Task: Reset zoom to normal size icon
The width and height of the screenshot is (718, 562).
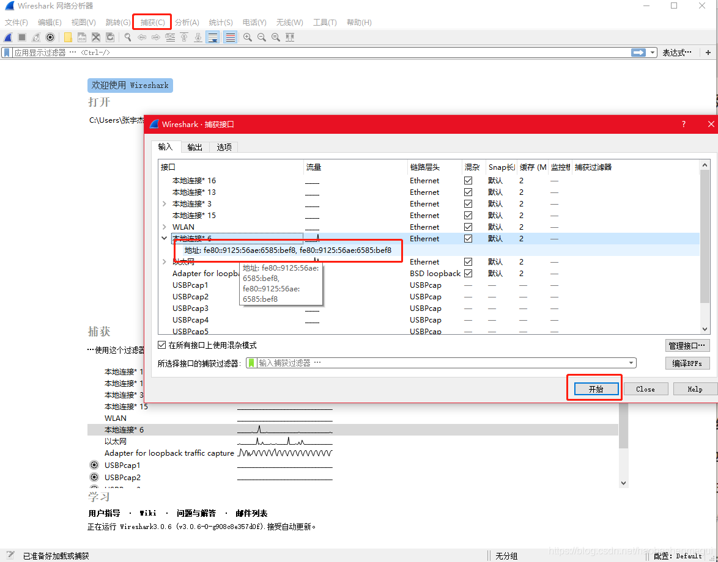Action: point(276,37)
